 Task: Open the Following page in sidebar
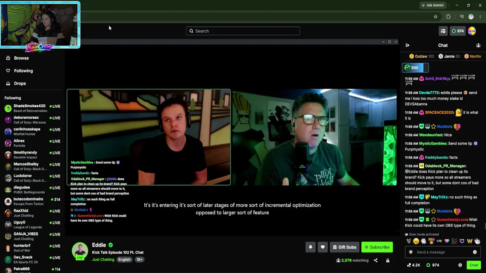(24, 71)
